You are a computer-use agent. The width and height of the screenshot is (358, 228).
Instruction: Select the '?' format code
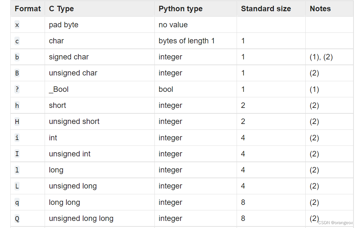[x=17, y=89]
